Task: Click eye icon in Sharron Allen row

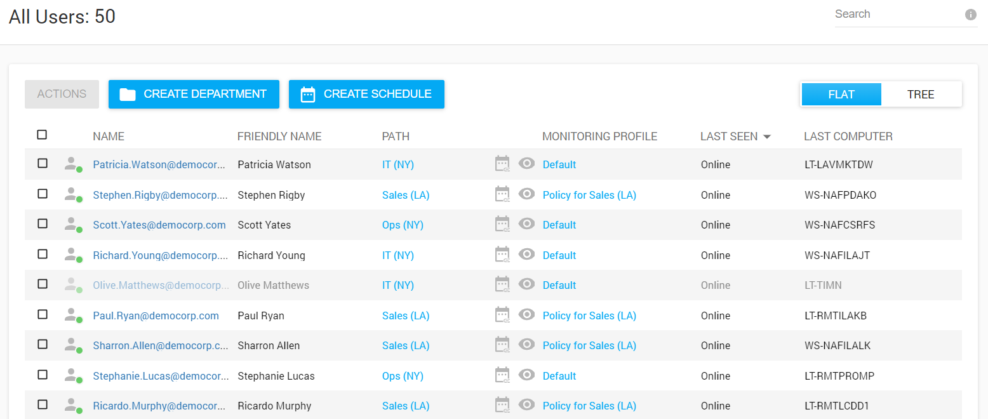Action: pos(526,345)
